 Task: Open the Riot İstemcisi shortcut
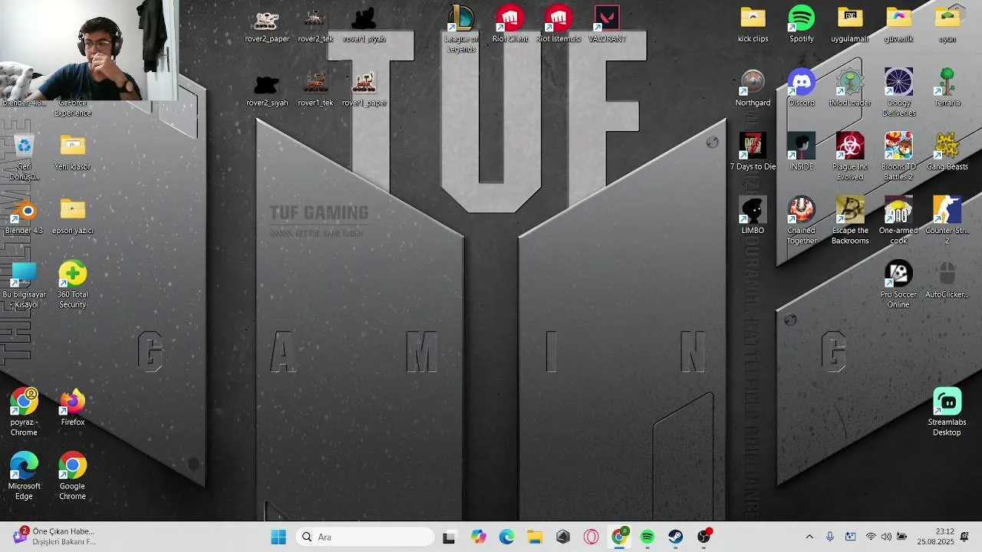pos(559,25)
